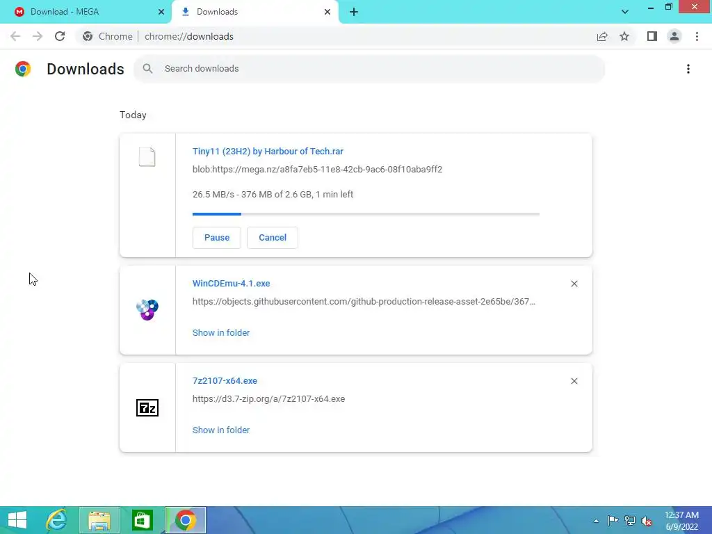Cancel the Tiny11 download
This screenshot has width=712, height=534.
[273, 238]
